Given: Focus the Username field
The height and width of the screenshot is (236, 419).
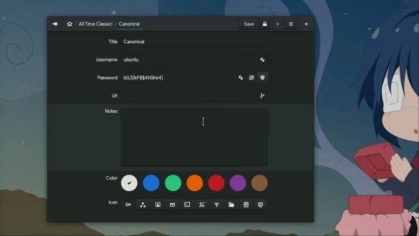Looking at the screenshot, I should (x=189, y=60).
